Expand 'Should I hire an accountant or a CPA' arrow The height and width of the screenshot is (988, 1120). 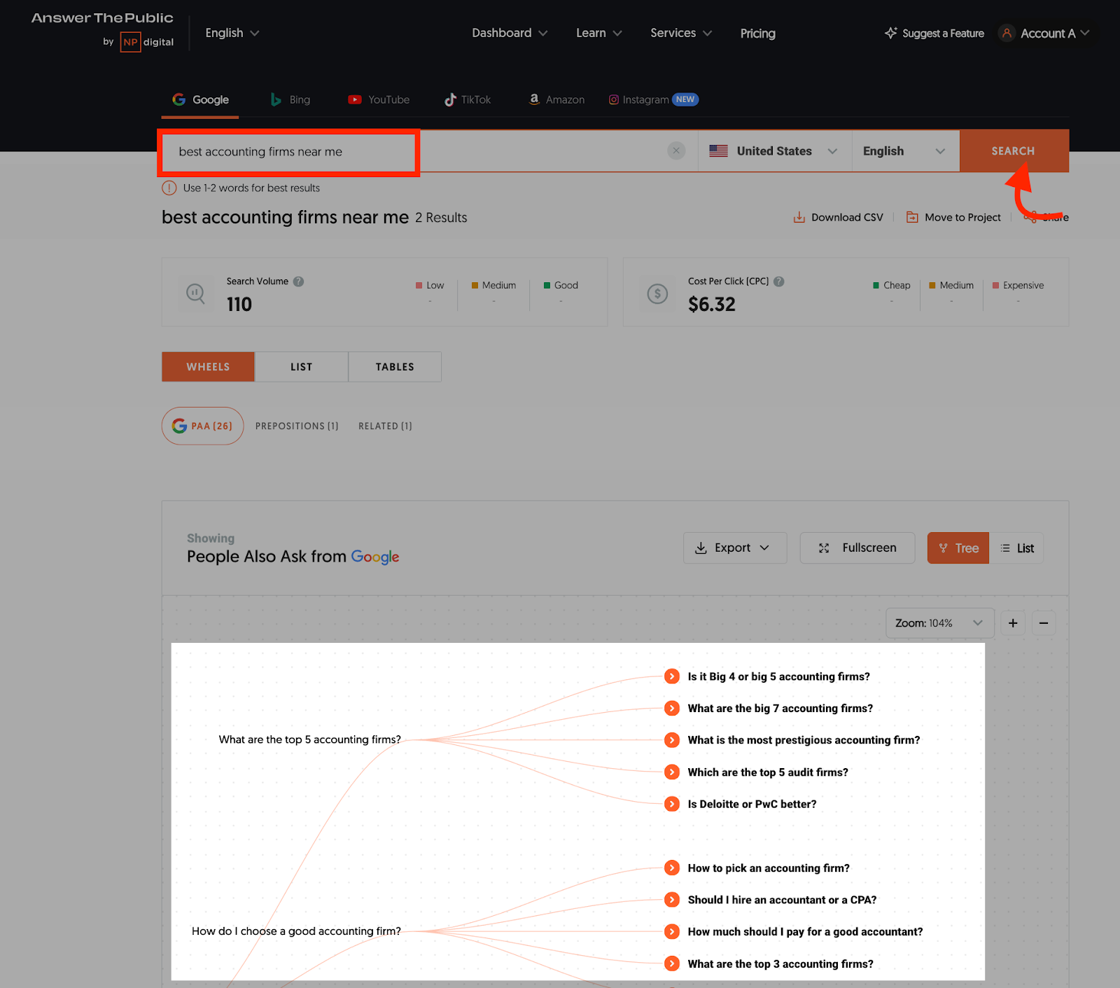pos(672,900)
